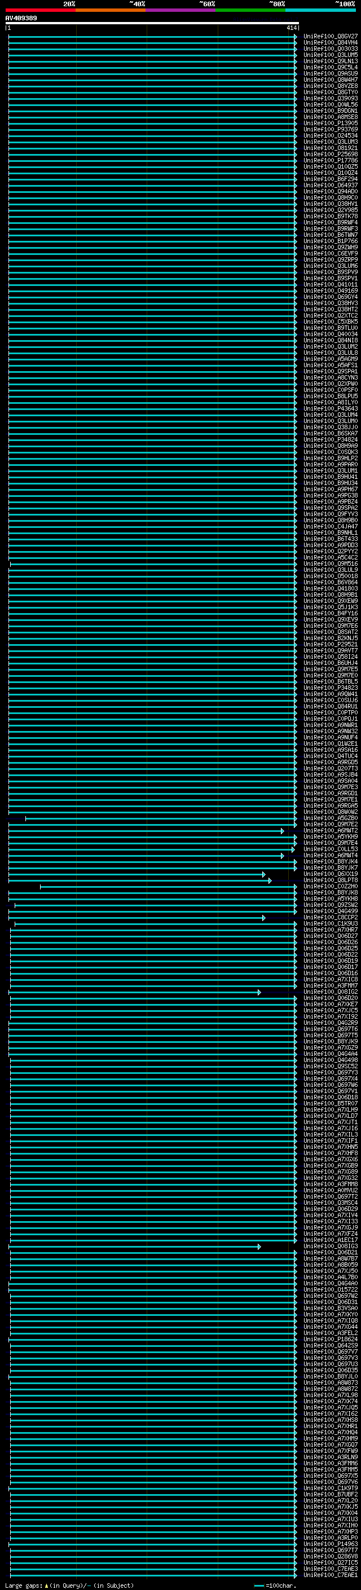
Task: Click the =100char. scale legend
Action: 275,1585
